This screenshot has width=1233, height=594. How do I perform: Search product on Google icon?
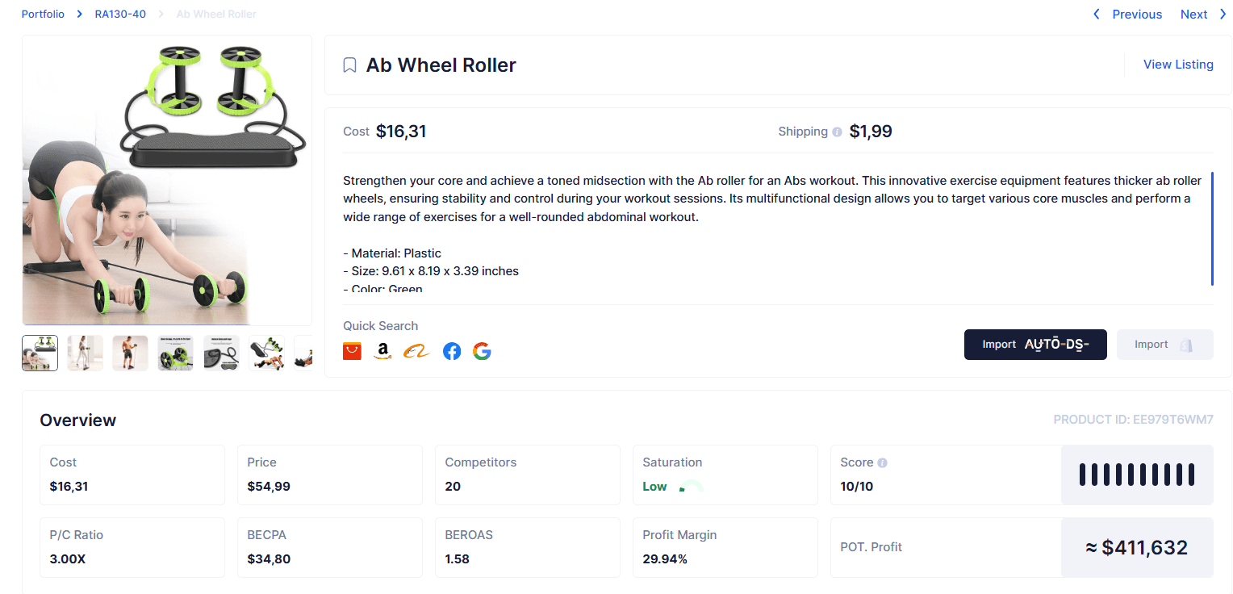[482, 351]
